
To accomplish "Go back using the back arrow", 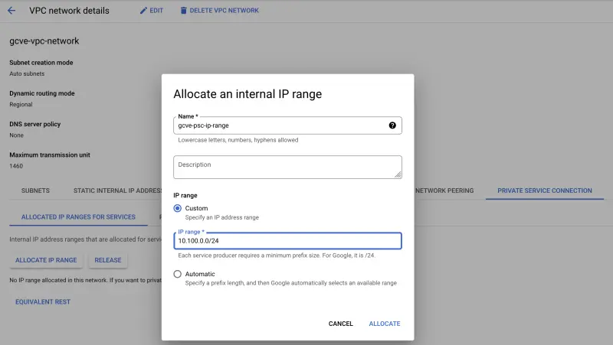I will point(11,11).
